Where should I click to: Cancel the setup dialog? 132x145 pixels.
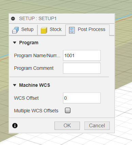[x=97, y=126]
